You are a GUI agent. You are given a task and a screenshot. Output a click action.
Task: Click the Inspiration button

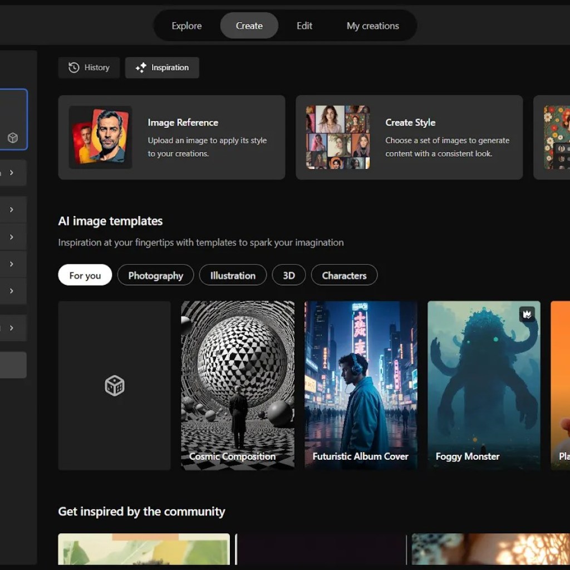click(162, 67)
